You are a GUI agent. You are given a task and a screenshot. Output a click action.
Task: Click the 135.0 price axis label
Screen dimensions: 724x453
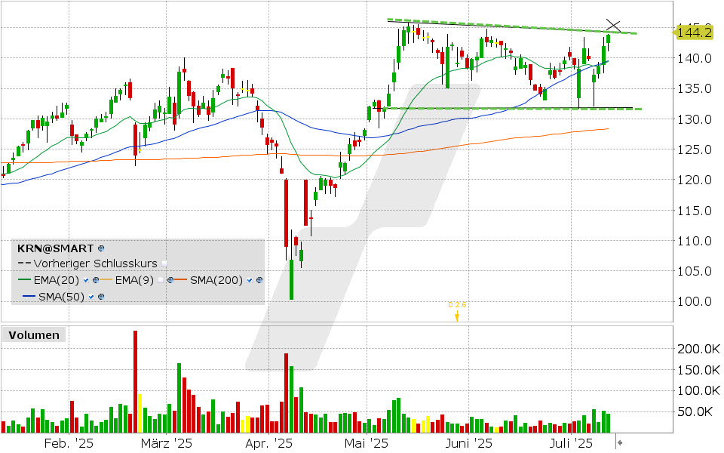point(694,89)
